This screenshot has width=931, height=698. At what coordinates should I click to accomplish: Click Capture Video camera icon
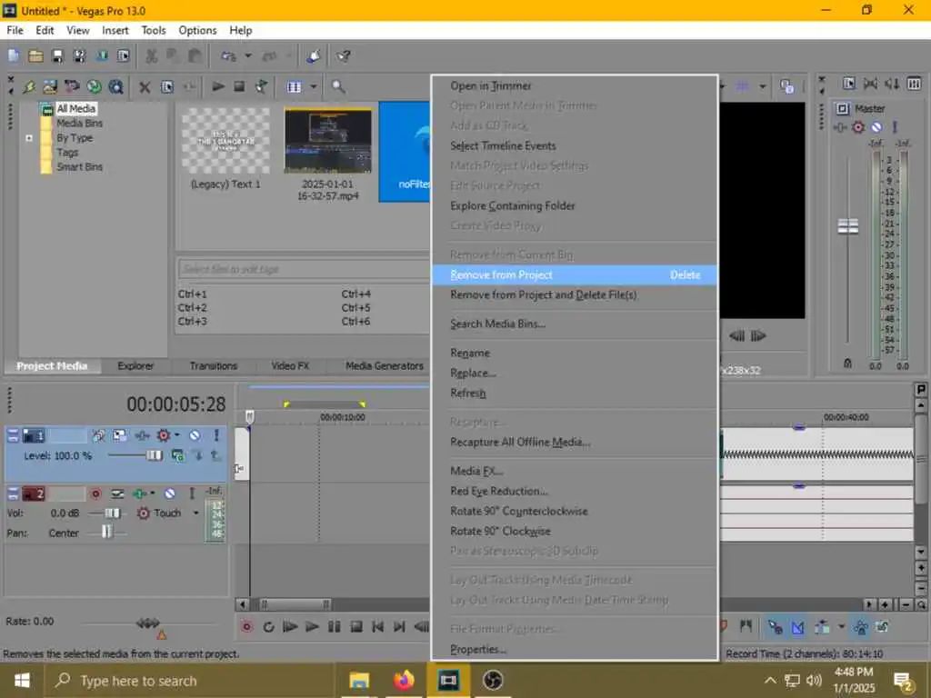pos(72,87)
